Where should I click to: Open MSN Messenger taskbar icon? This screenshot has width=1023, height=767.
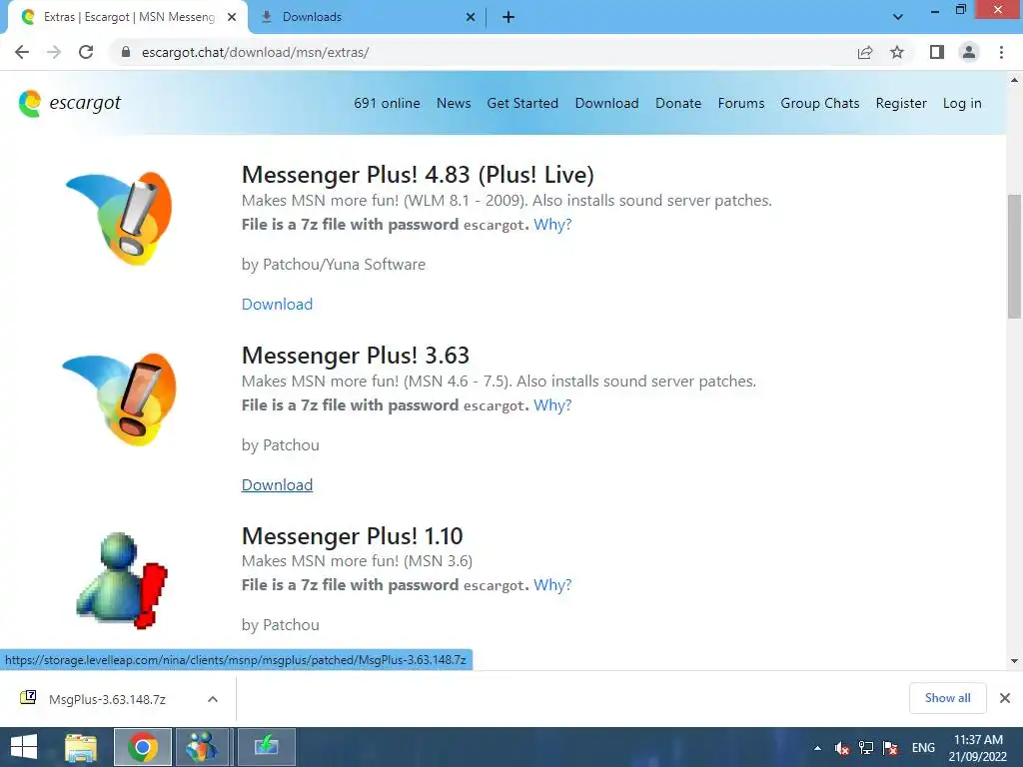201,747
